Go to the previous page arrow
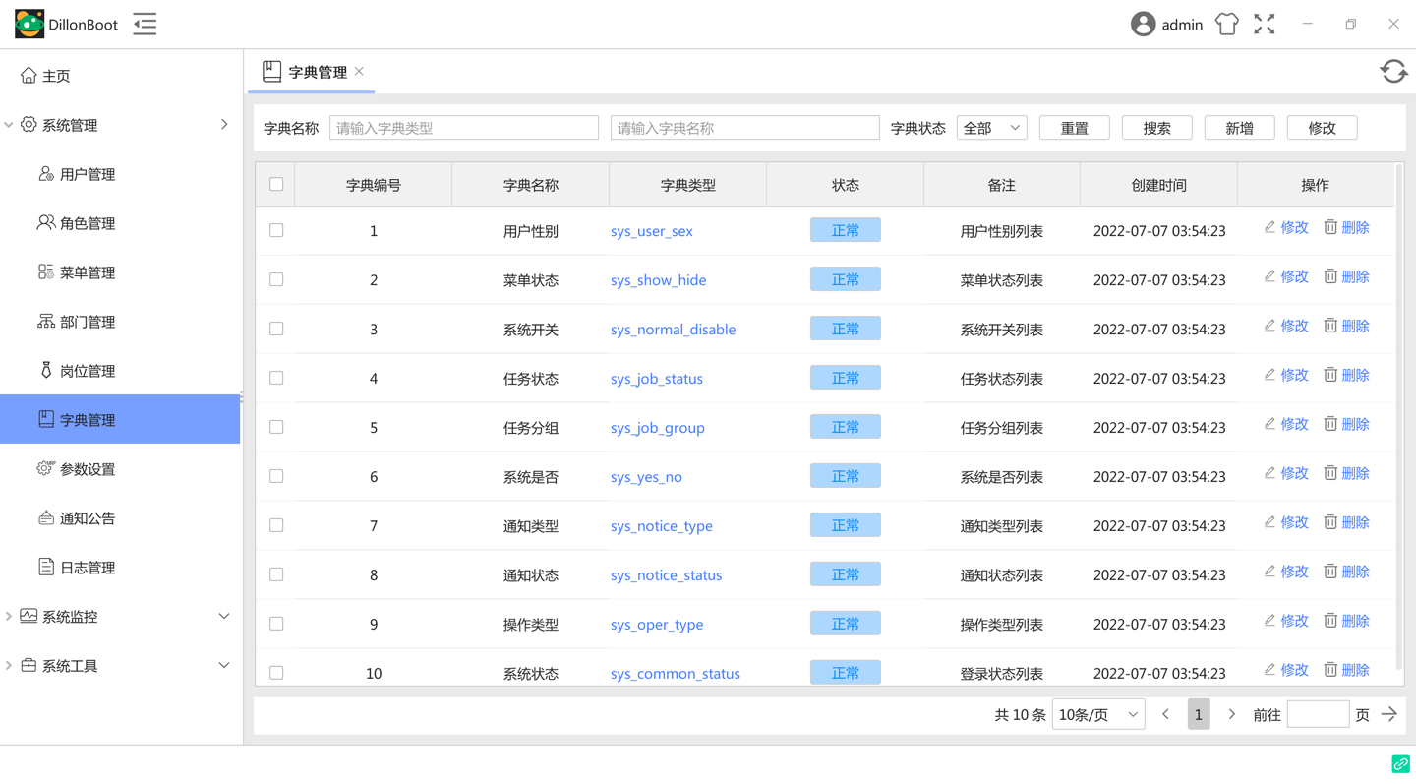 [1165, 715]
